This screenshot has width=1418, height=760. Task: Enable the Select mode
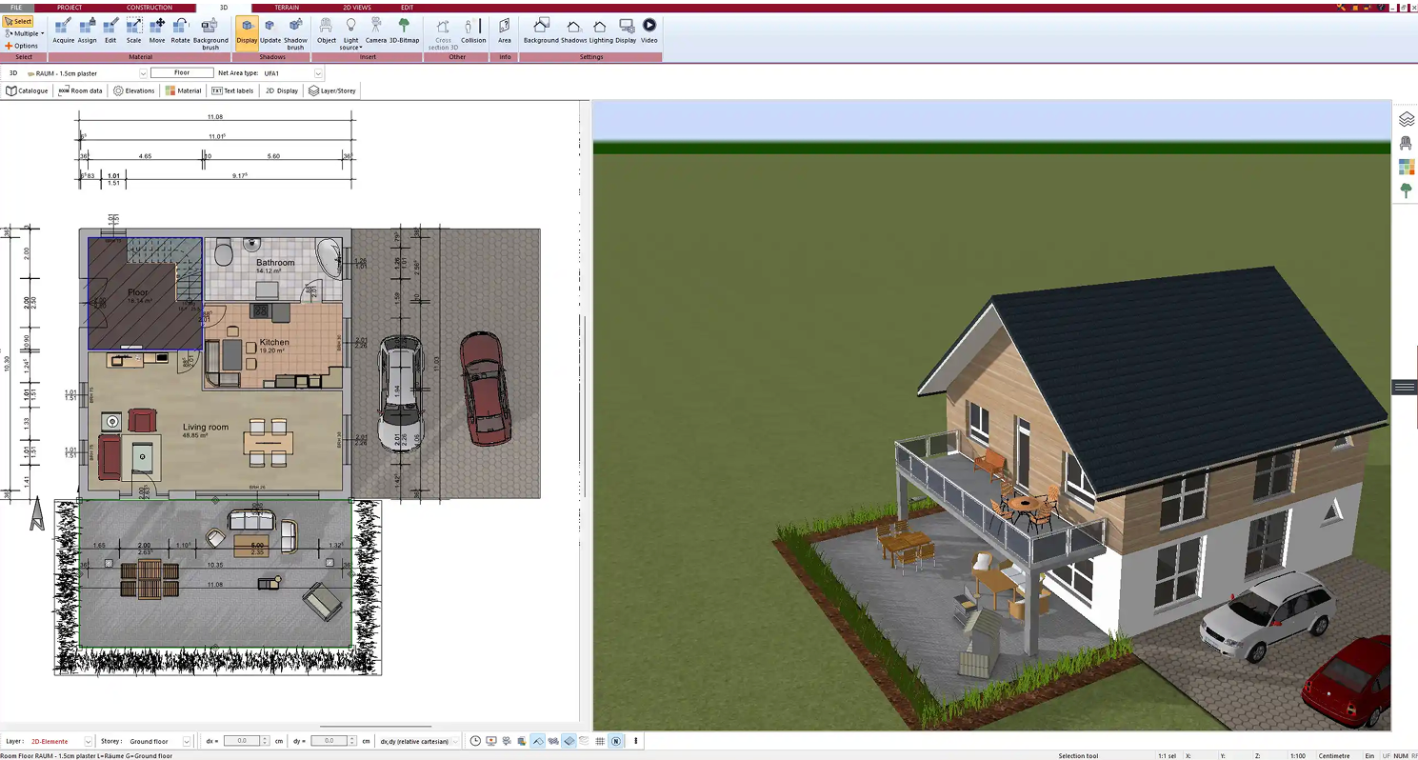[x=18, y=21]
